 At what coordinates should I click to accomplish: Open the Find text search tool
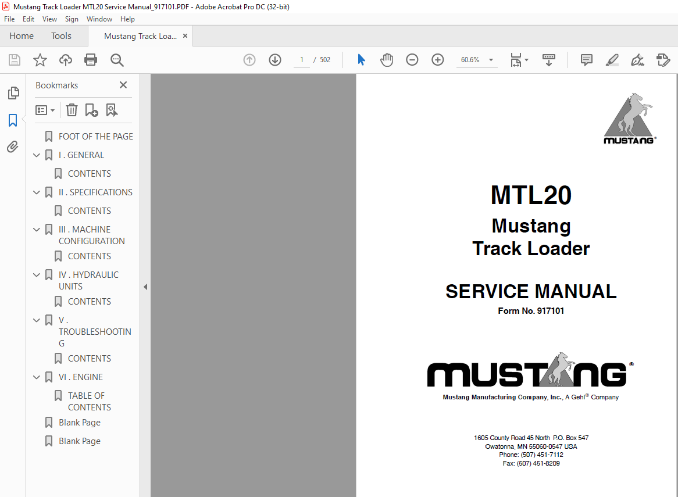(x=117, y=60)
